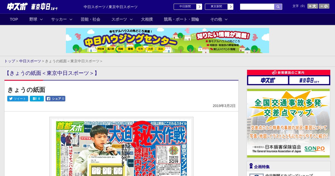The width and height of the screenshot is (335, 176).
Task: Open the 東京中日スポーツ subscription button in sidebar
Action: tap(309, 80)
